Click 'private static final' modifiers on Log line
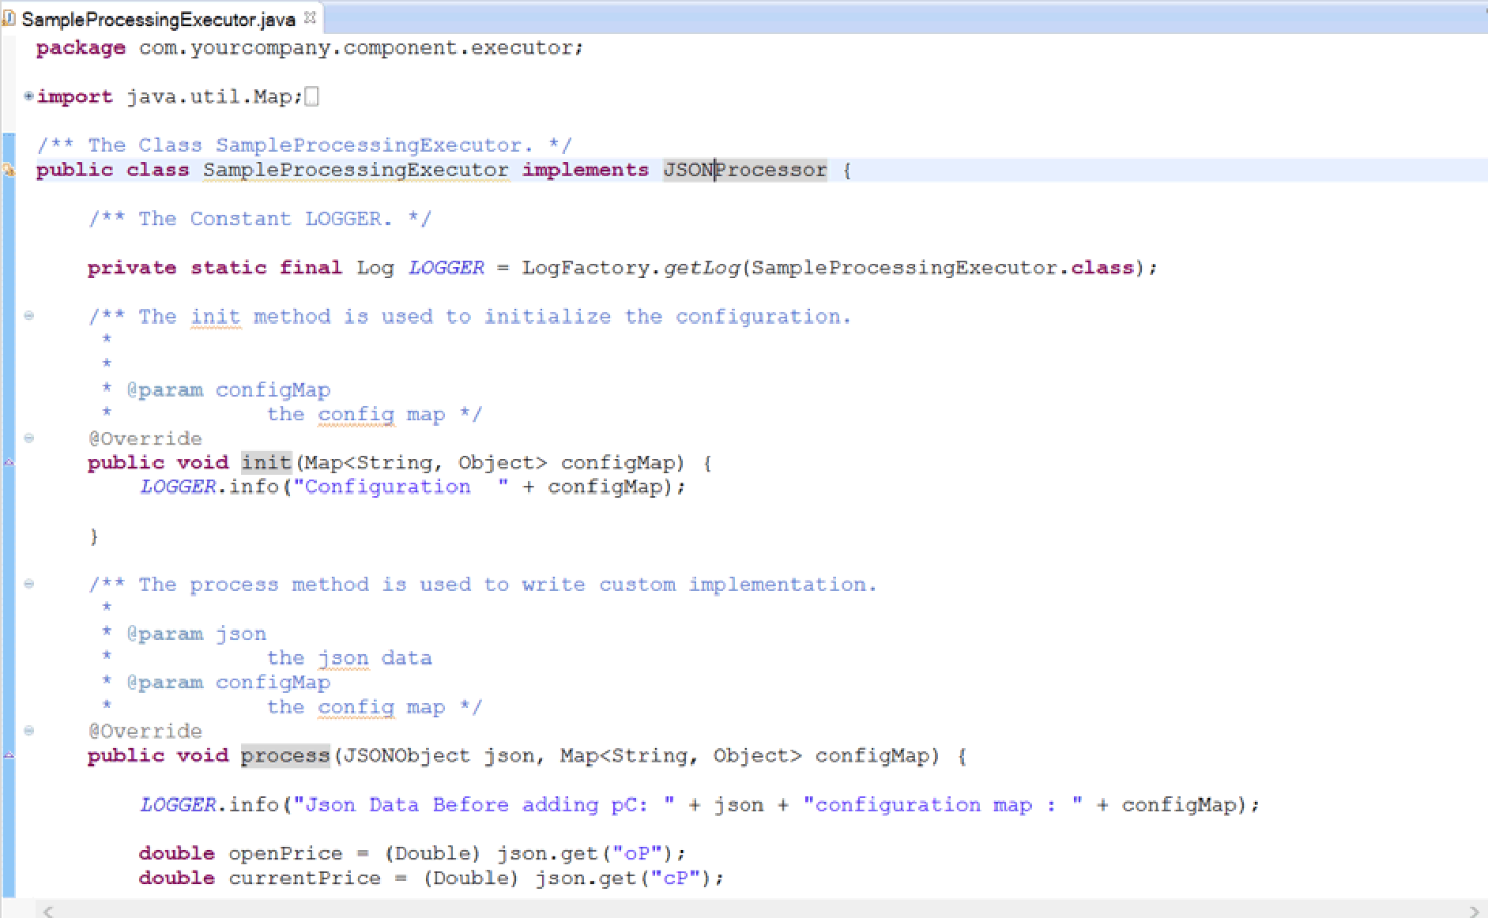 pos(215,268)
